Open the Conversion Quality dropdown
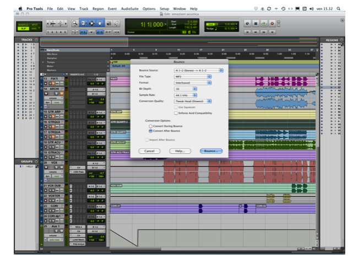Screen dimensions: 359x264 193,101
